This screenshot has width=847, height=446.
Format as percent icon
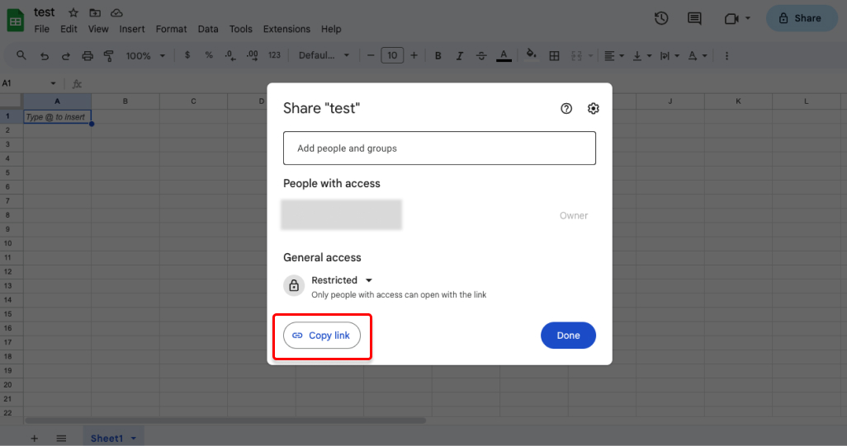209,55
